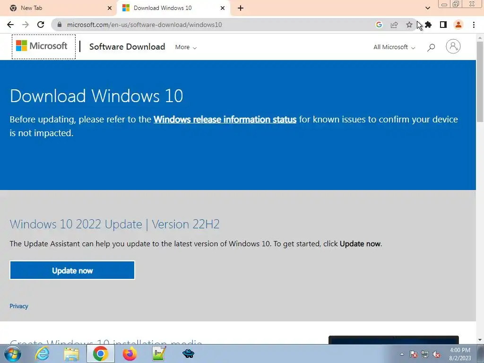
Task: Click the Google icon in the address bar
Action: coord(379,25)
